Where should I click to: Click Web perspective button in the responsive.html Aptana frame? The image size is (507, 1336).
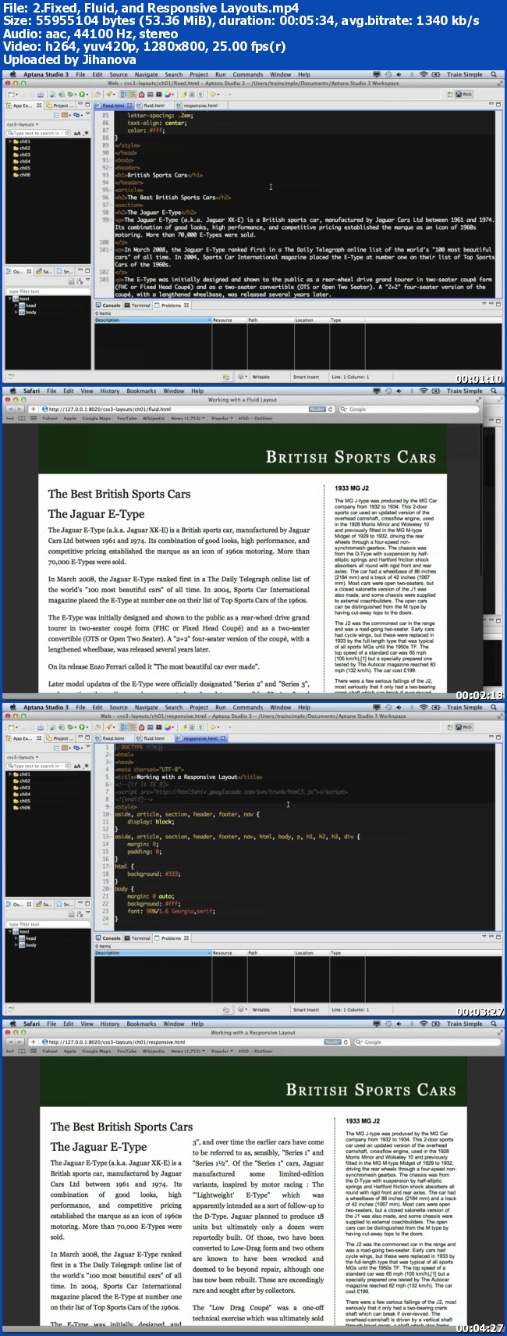(x=464, y=727)
